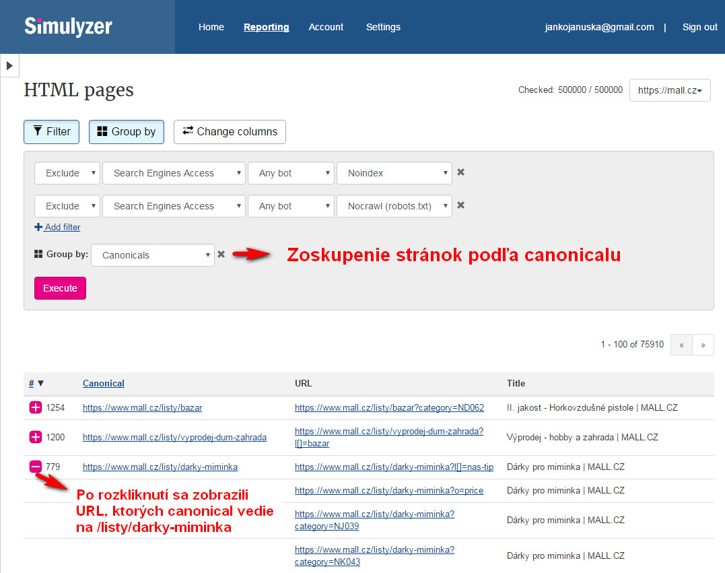This screenshot has height=573, width=725.
Task: Open the Exclude dropdown in the Noindex row
Action: click(x=67, y=173)
